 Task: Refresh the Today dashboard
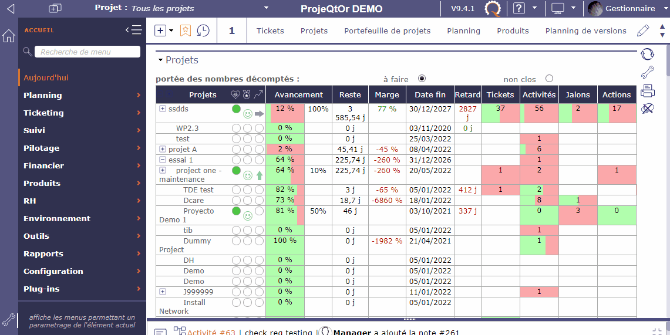click(x=647, y=54)
